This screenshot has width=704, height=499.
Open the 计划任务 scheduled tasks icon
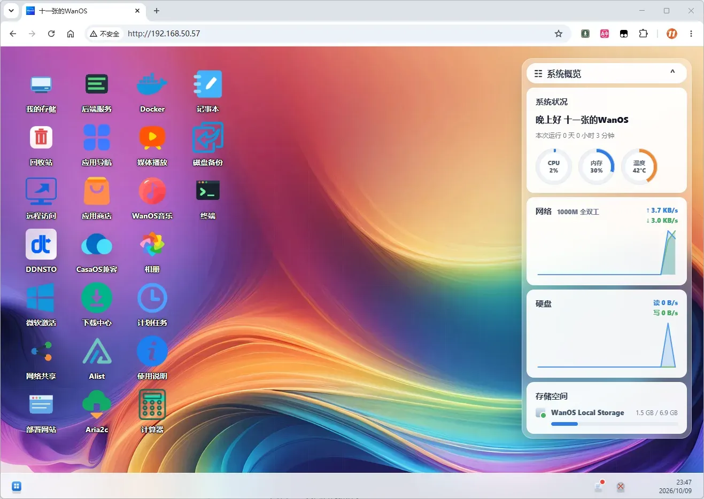pos(152,298)
